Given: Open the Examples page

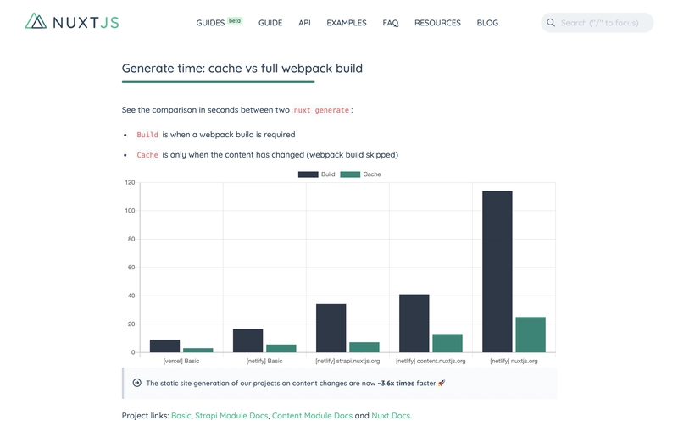Looking at the screenshot, I should point(347,23).
